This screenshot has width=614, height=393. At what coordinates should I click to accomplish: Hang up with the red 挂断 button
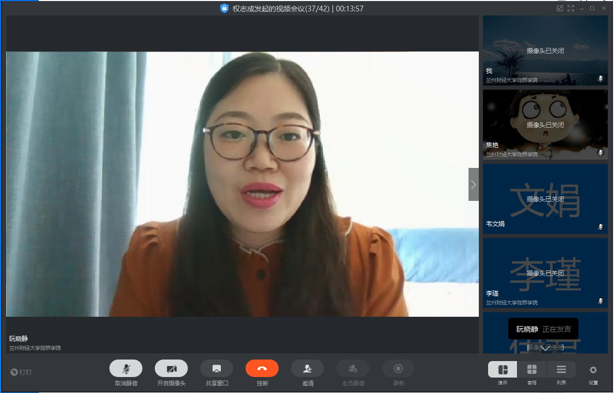262,368
